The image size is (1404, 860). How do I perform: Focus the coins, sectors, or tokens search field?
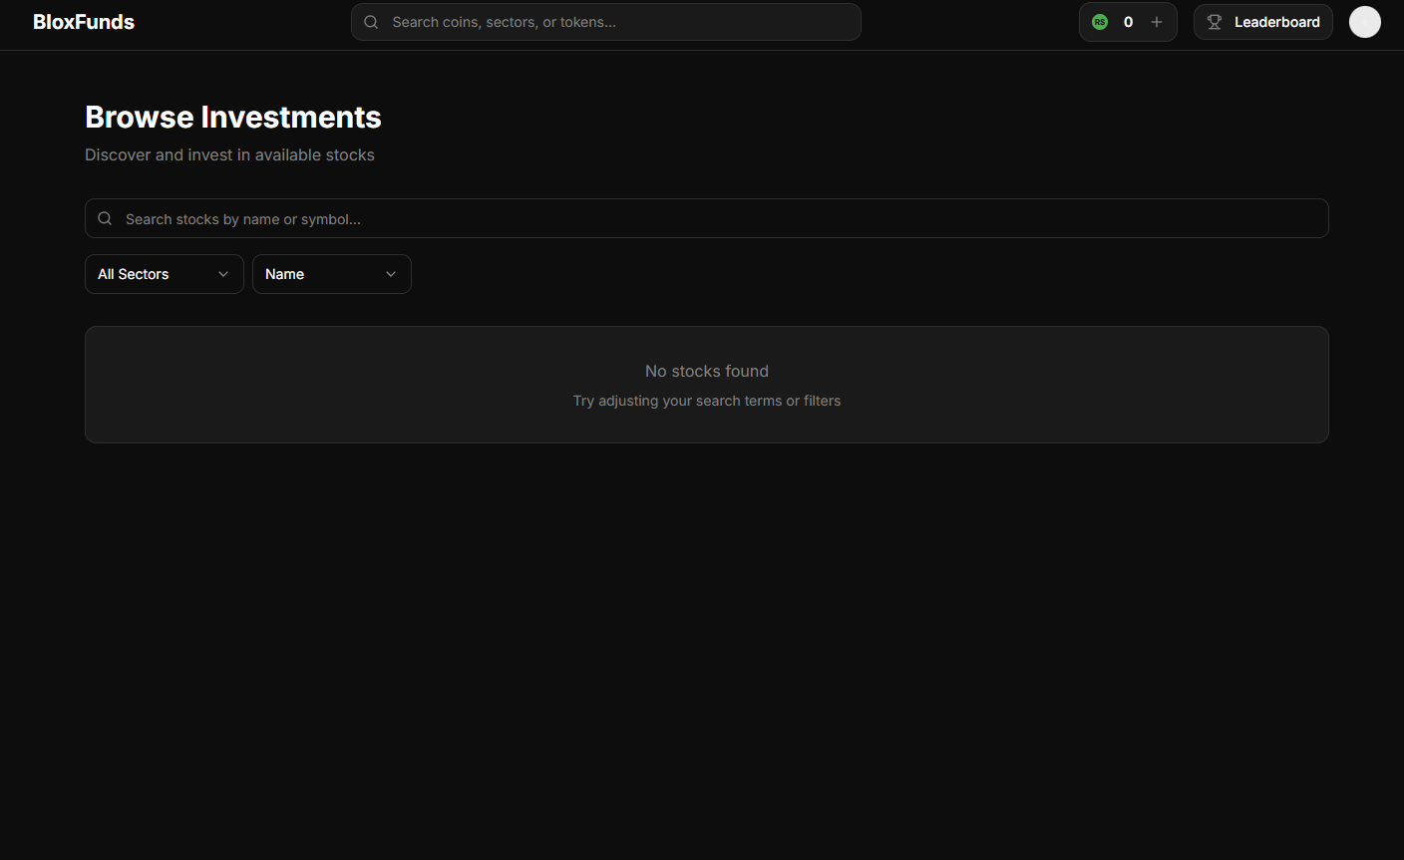pyautogui.click(x=618, y=22)
